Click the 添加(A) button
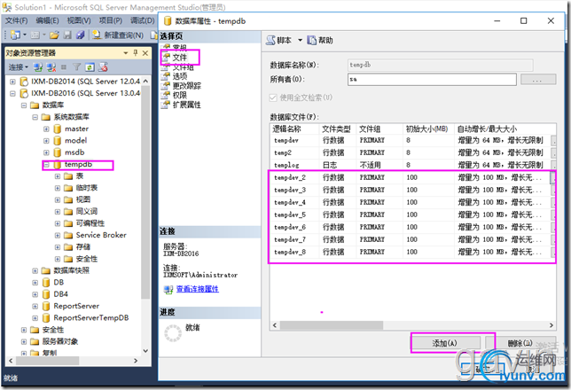Screen dimensions: 571x390 444,343
